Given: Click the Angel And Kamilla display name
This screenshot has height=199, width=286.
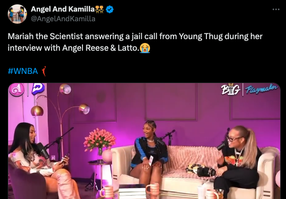Looking at the screenshot, I should coord(63,9).
